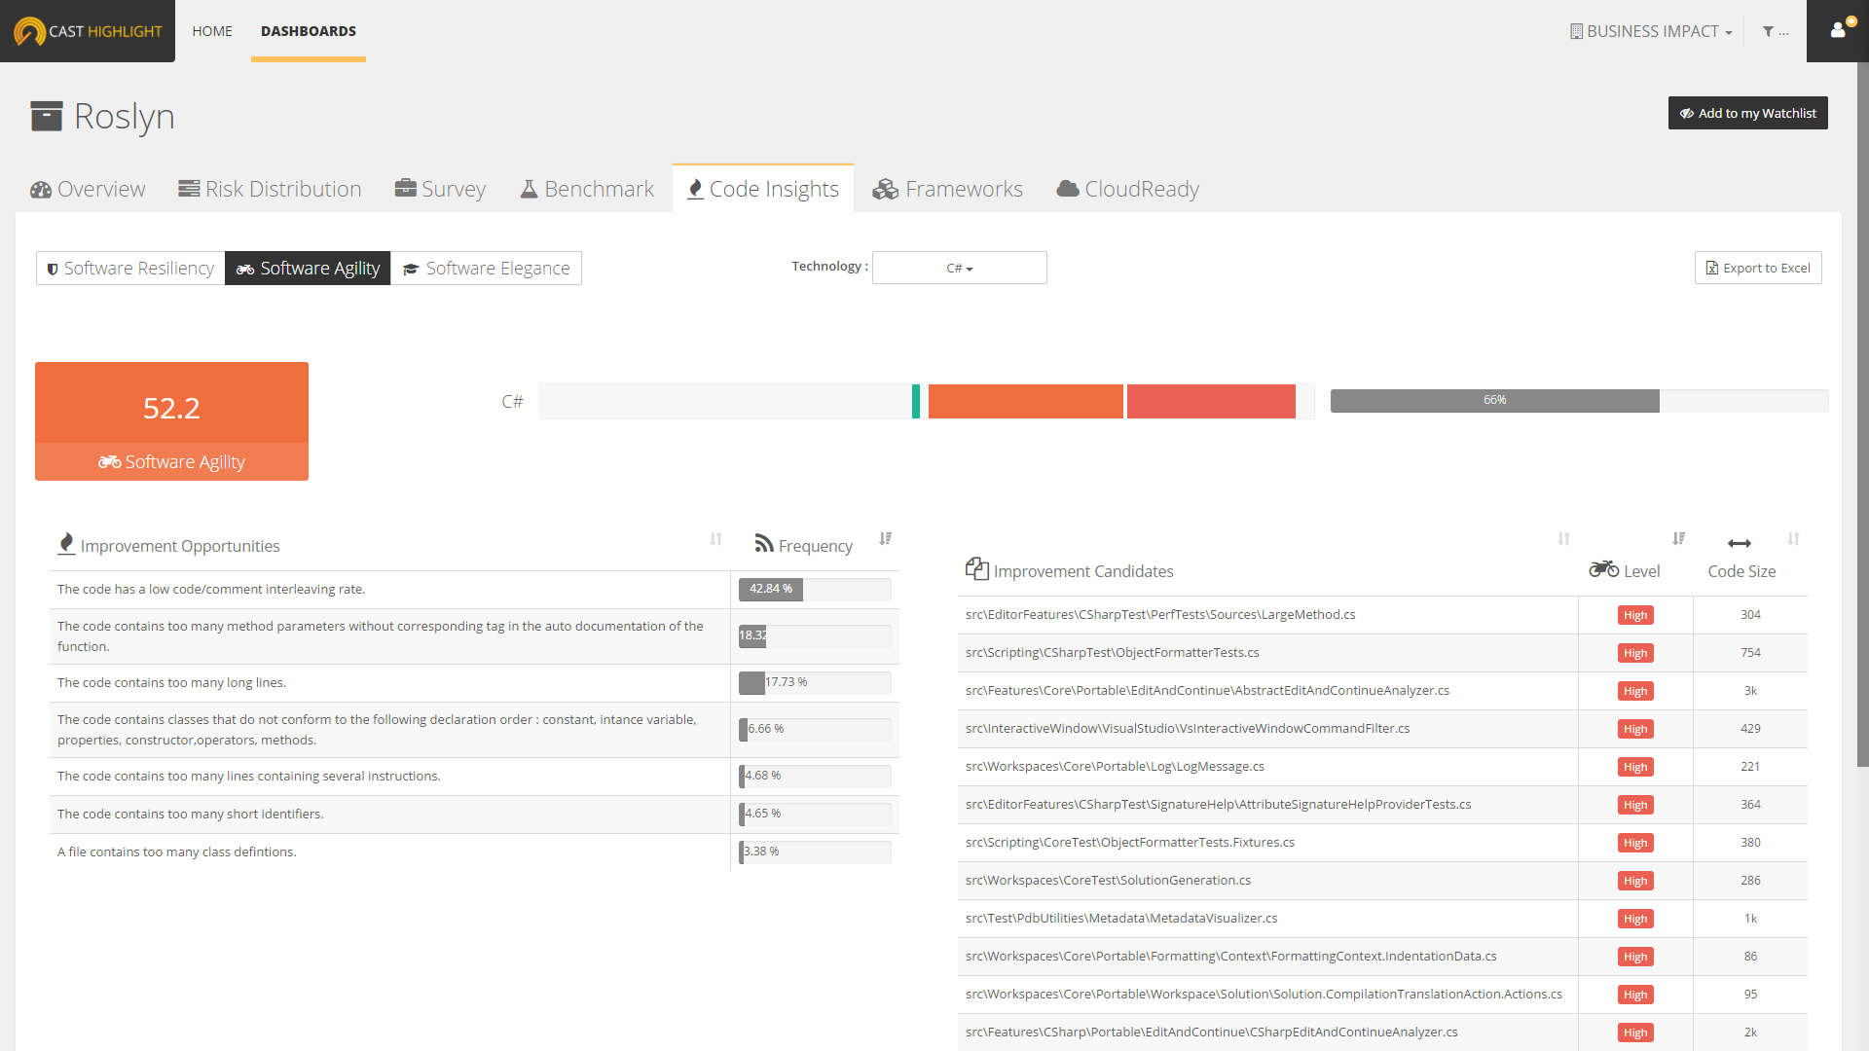
Task: Open MetadataVisualizer.cs candidate file
Action: pos(1121,919)
